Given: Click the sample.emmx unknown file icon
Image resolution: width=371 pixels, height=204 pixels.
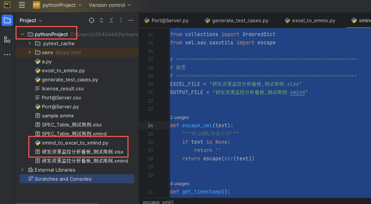Looking at the screenshot, I should [x=38, y=116].
